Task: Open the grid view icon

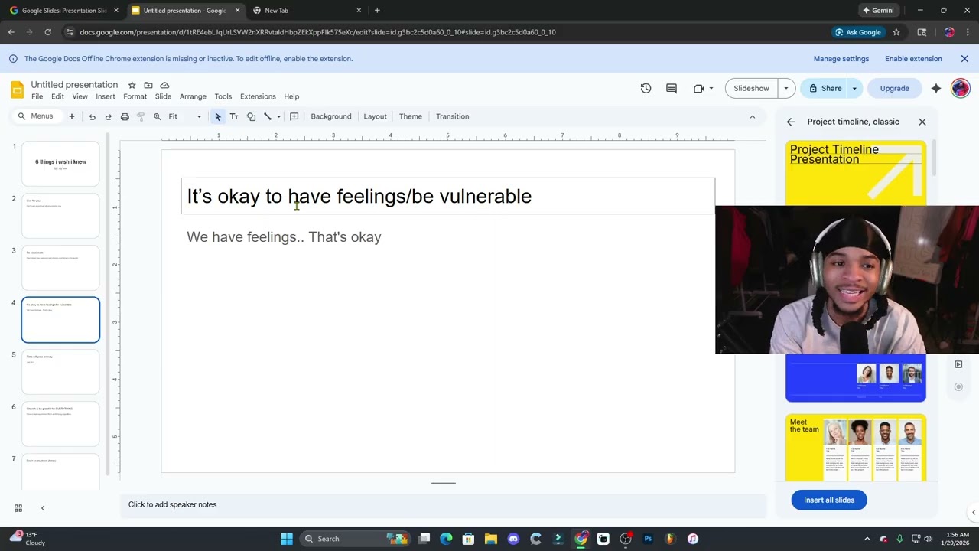Action: point(18,508)
